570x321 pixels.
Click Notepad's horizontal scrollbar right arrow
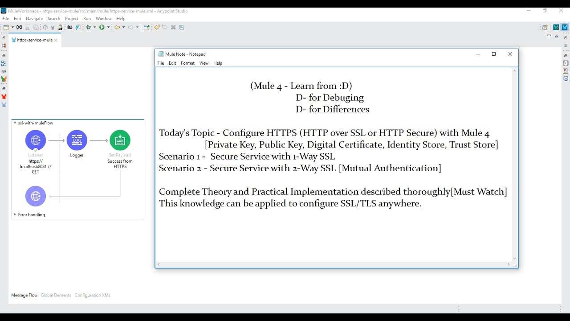tap(509, 264)
